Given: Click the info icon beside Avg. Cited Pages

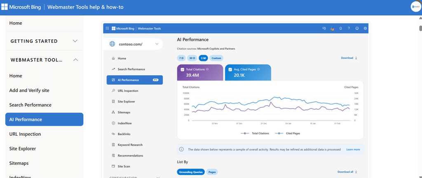Looking at the screenshot, I should pyautogui.click(x=258, y=69).
